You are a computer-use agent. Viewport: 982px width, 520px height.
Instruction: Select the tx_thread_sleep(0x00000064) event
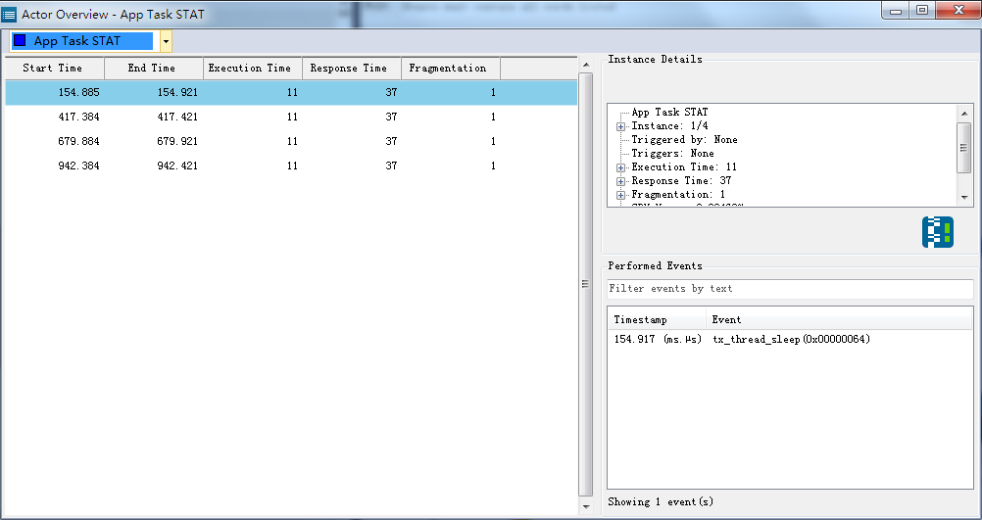point(791,339)
